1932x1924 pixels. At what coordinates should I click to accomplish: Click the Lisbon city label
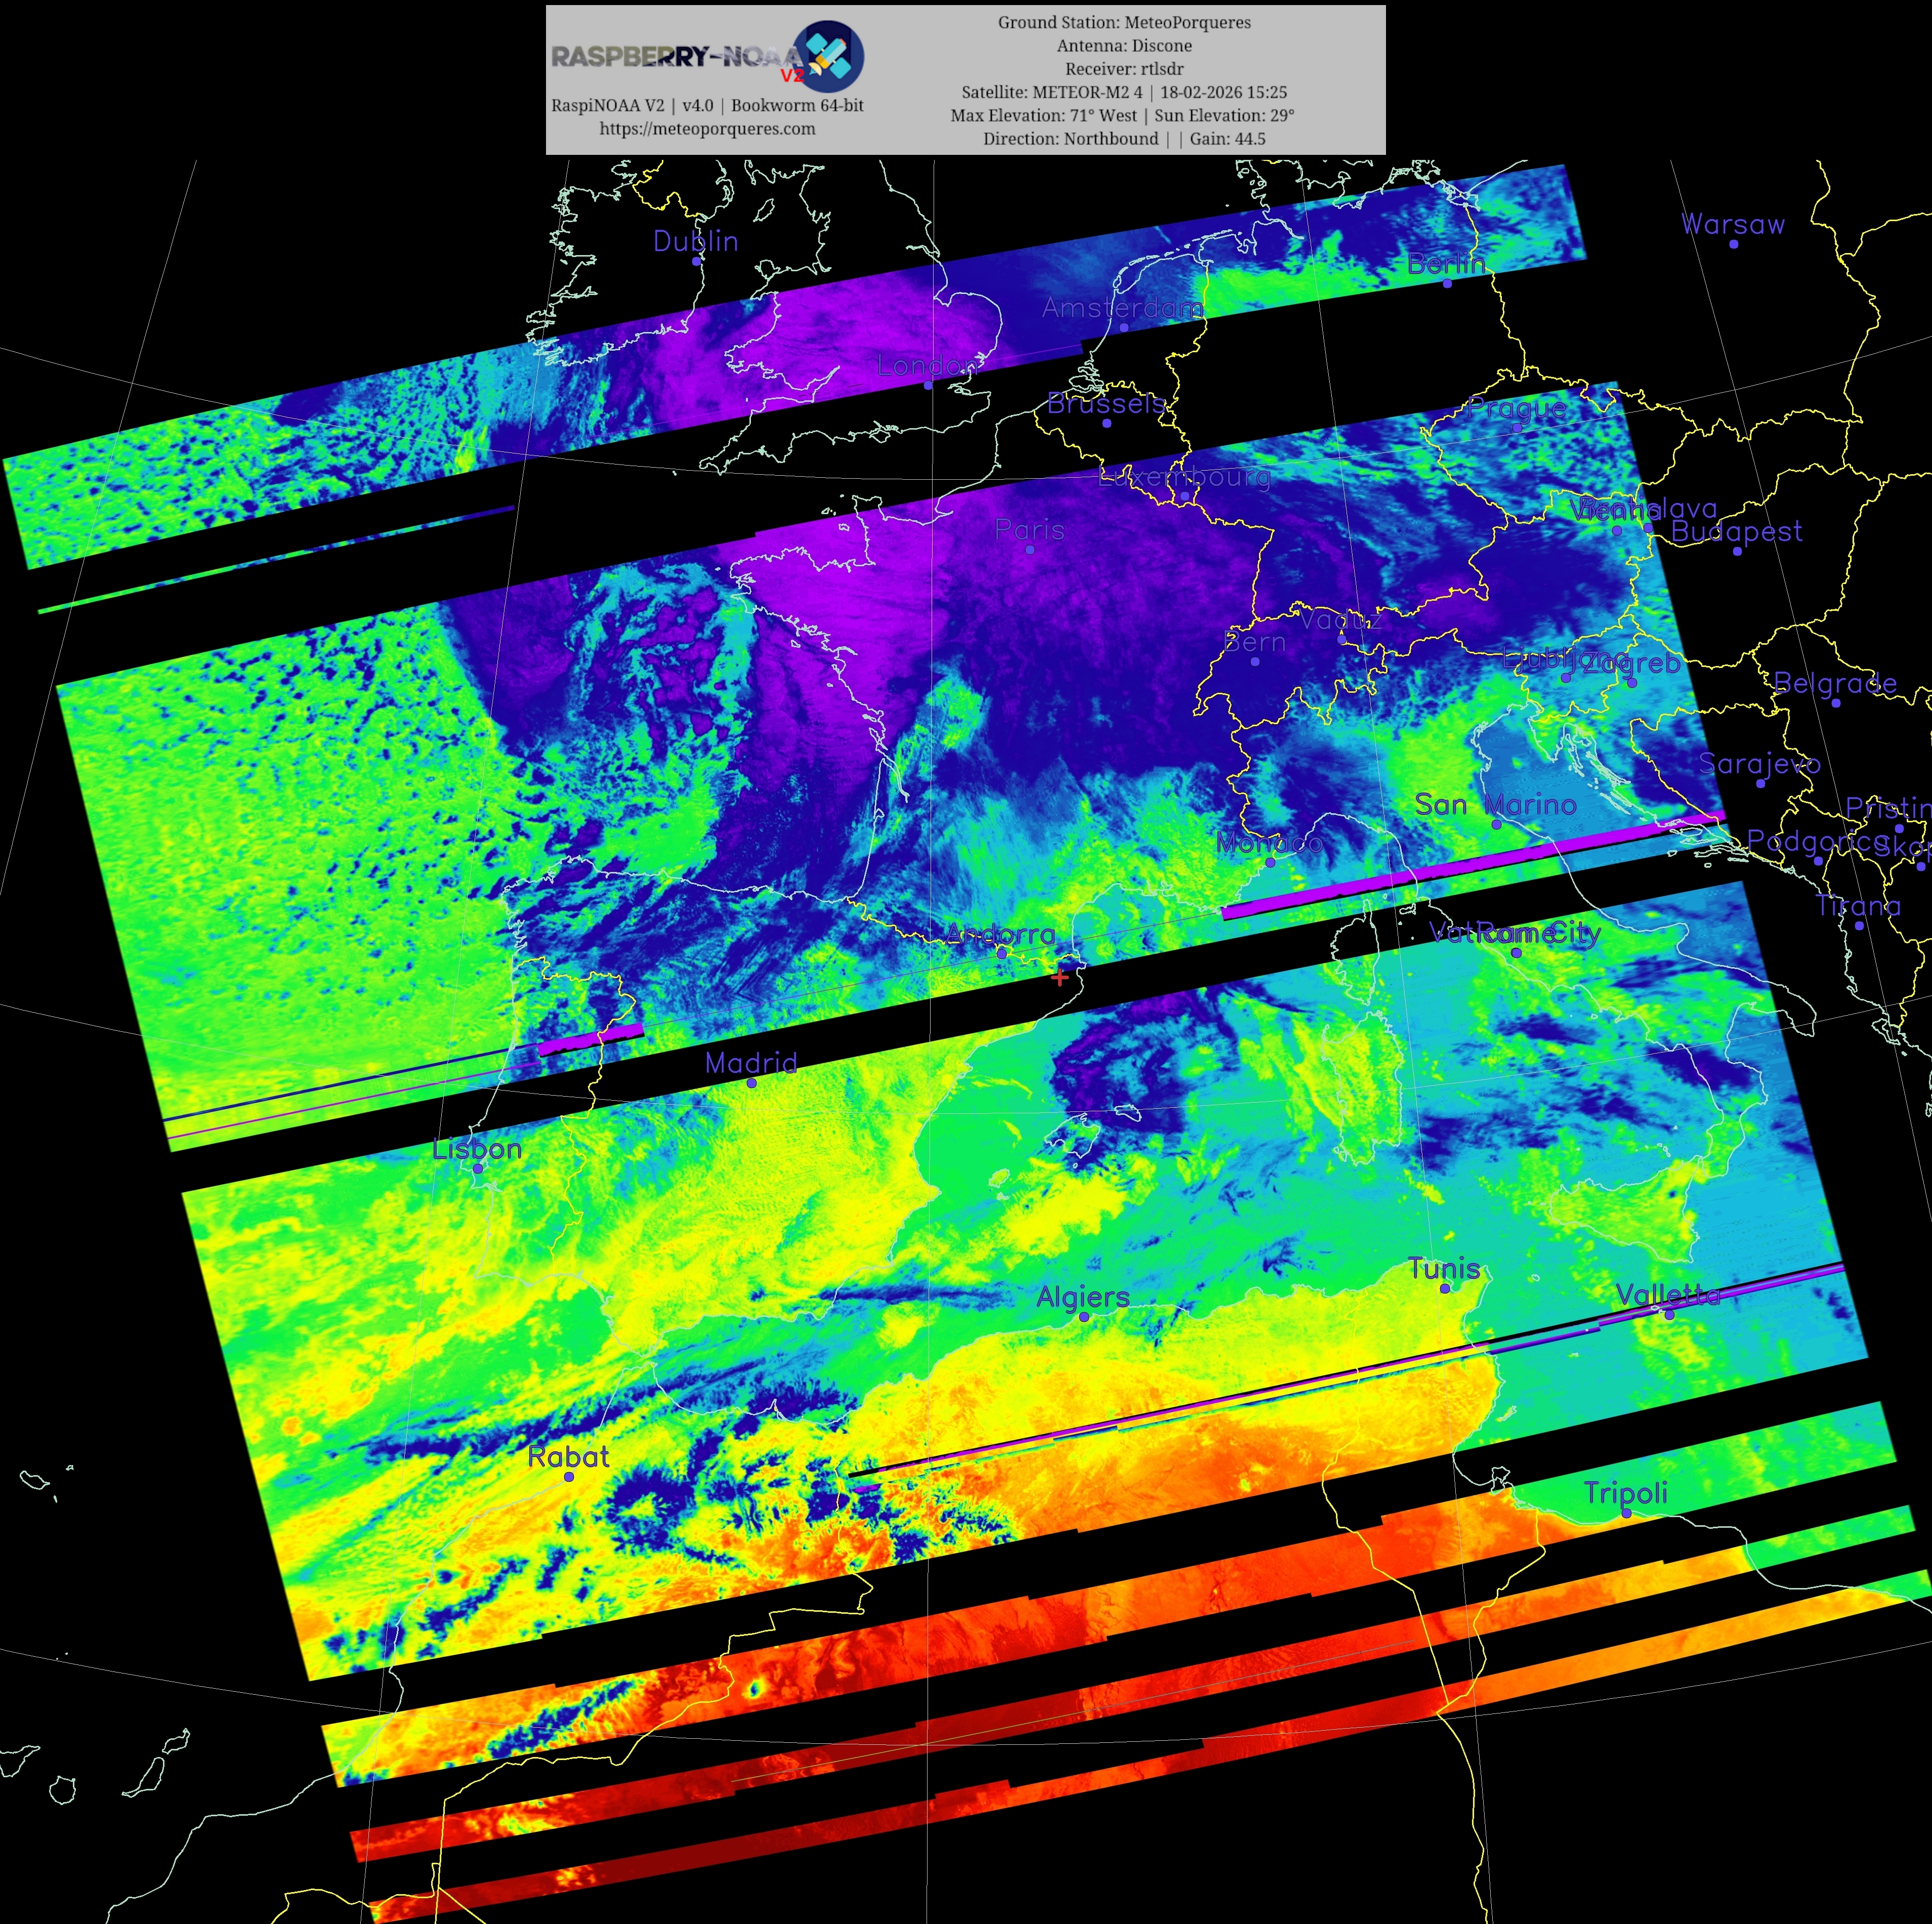(x=477, y=1149)
